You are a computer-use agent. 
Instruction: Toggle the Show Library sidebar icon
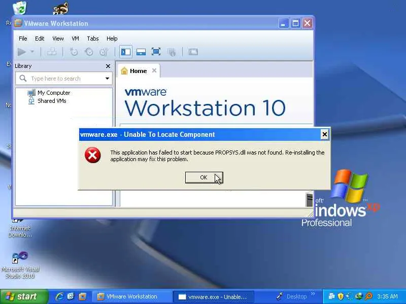pyautogui.click(x=126, y=52)
